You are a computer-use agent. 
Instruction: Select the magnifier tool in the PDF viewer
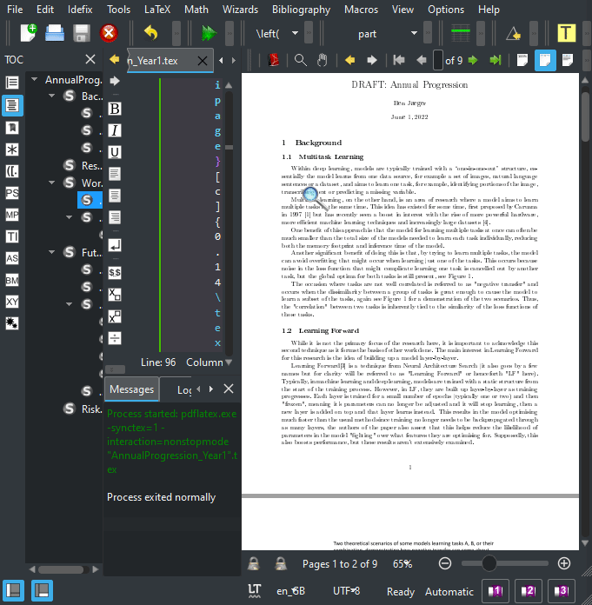coord(301,60)
